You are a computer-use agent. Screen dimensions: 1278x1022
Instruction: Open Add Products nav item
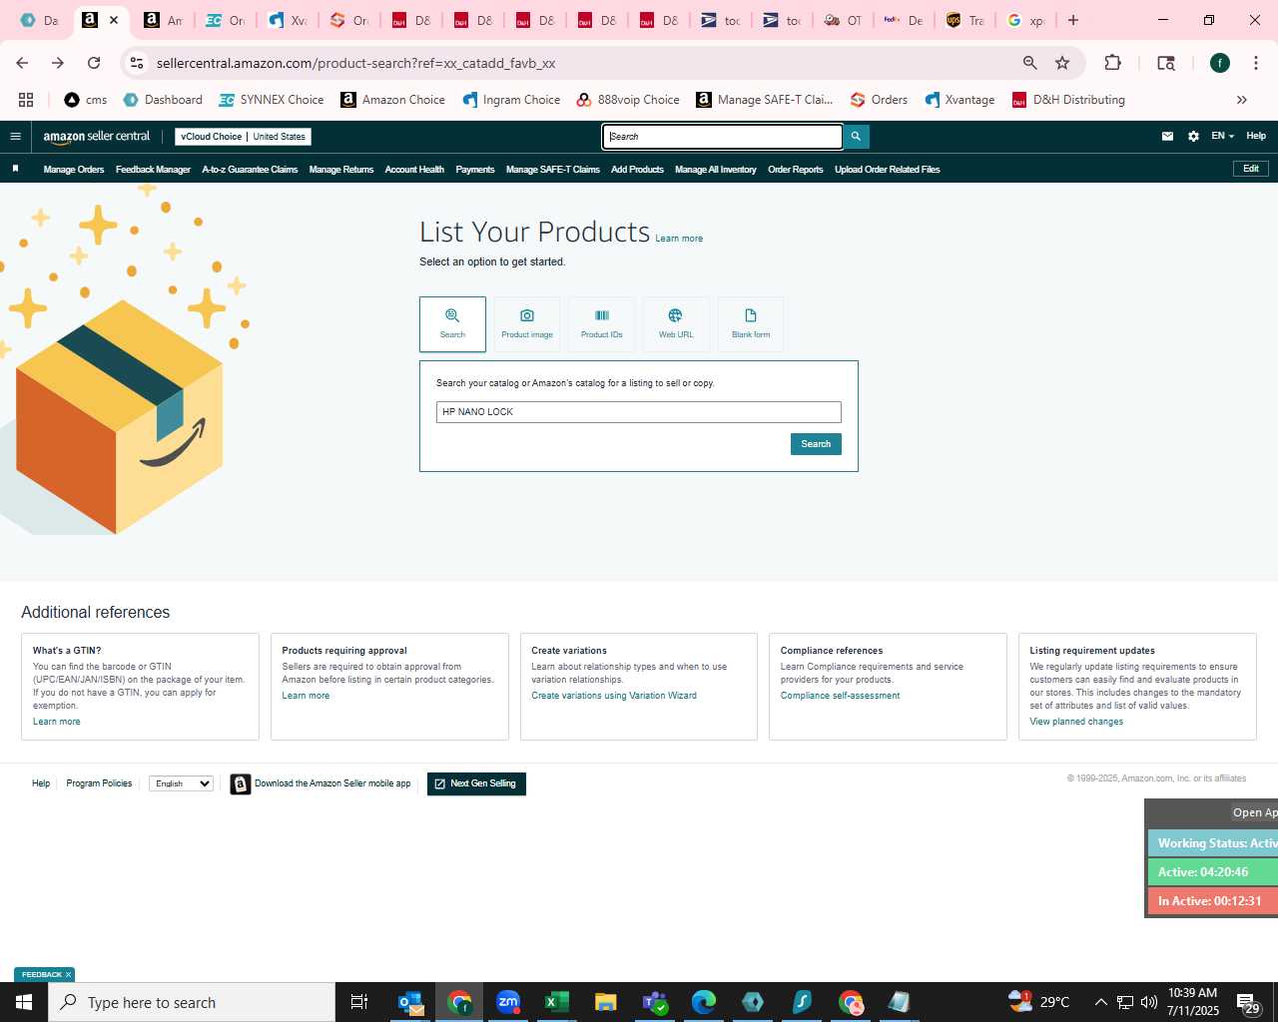(637, 170)
